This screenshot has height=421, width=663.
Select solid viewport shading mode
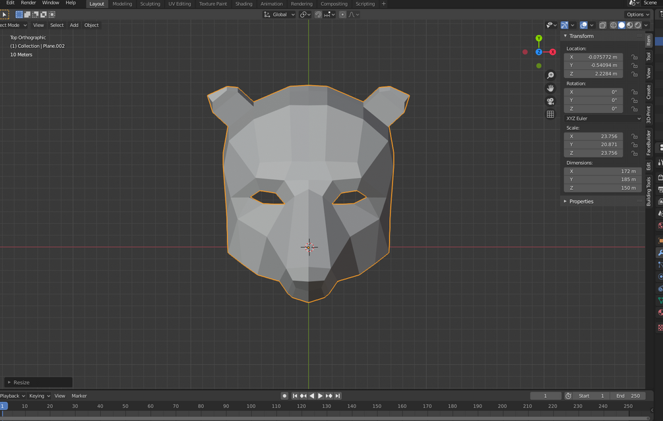(x=621, y=25)
